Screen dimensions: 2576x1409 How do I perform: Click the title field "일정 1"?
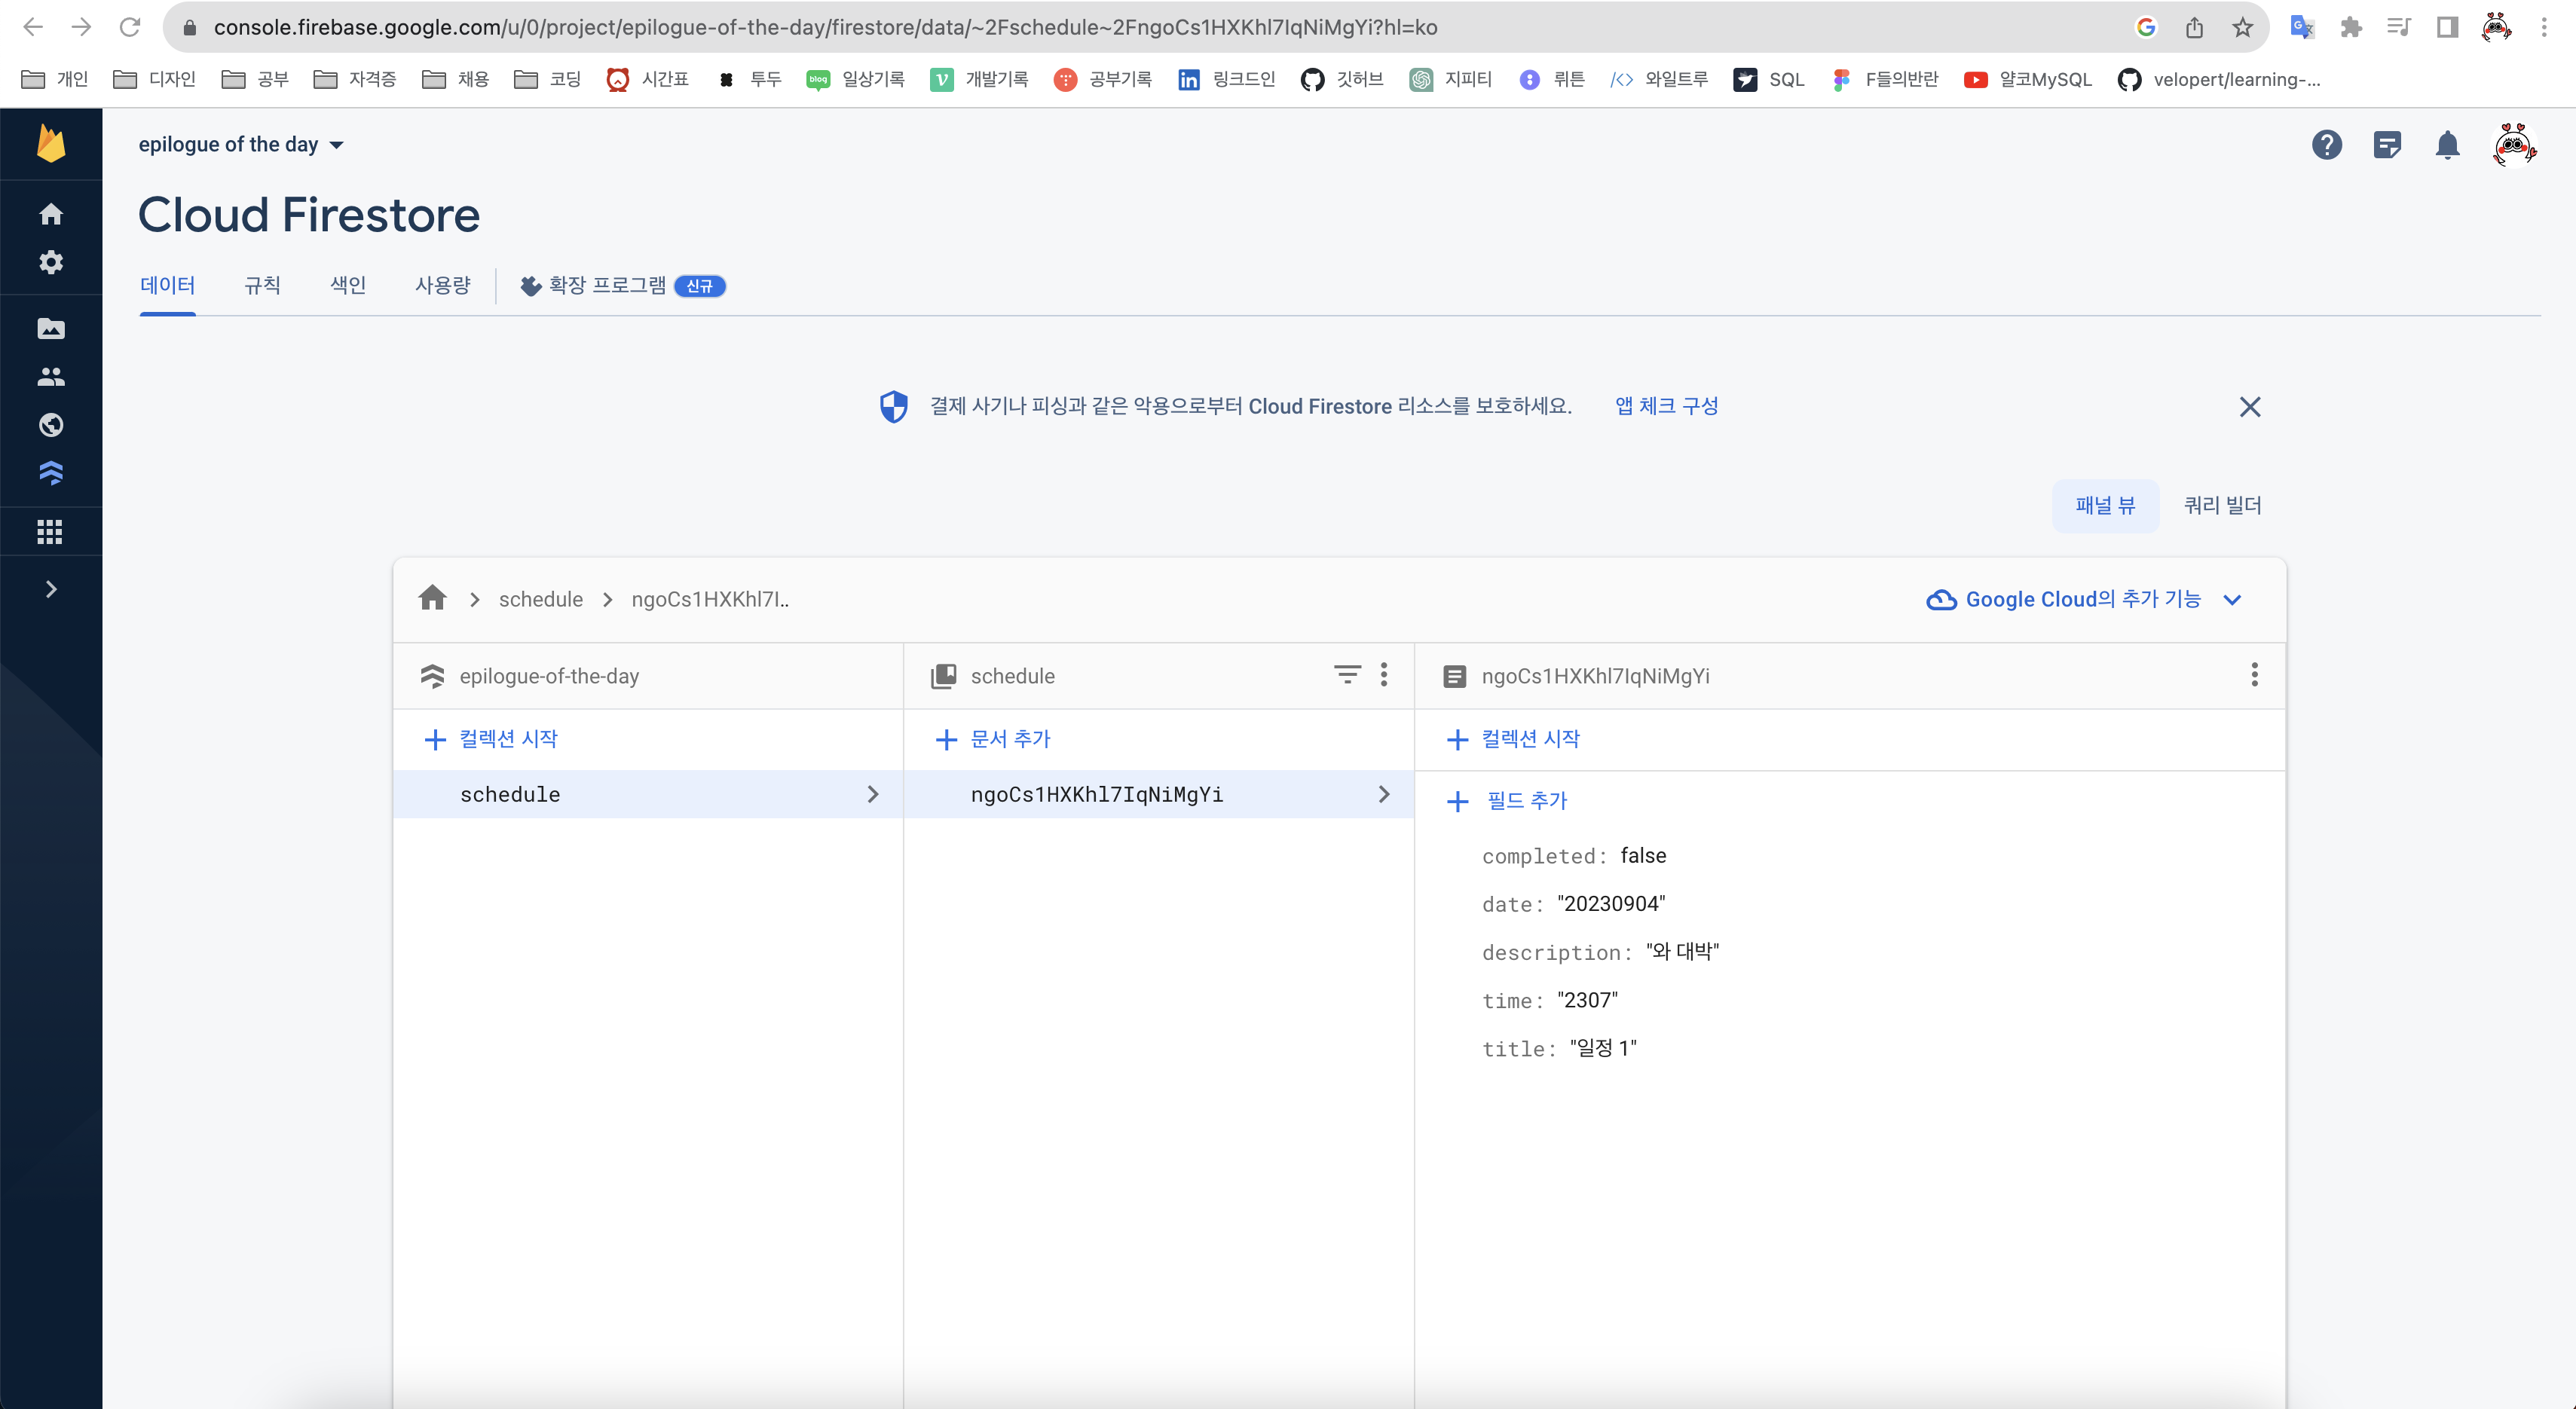1559,1048
